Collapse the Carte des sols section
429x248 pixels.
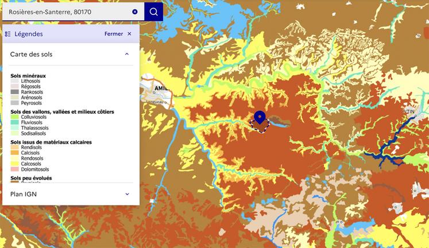(127, 54)
